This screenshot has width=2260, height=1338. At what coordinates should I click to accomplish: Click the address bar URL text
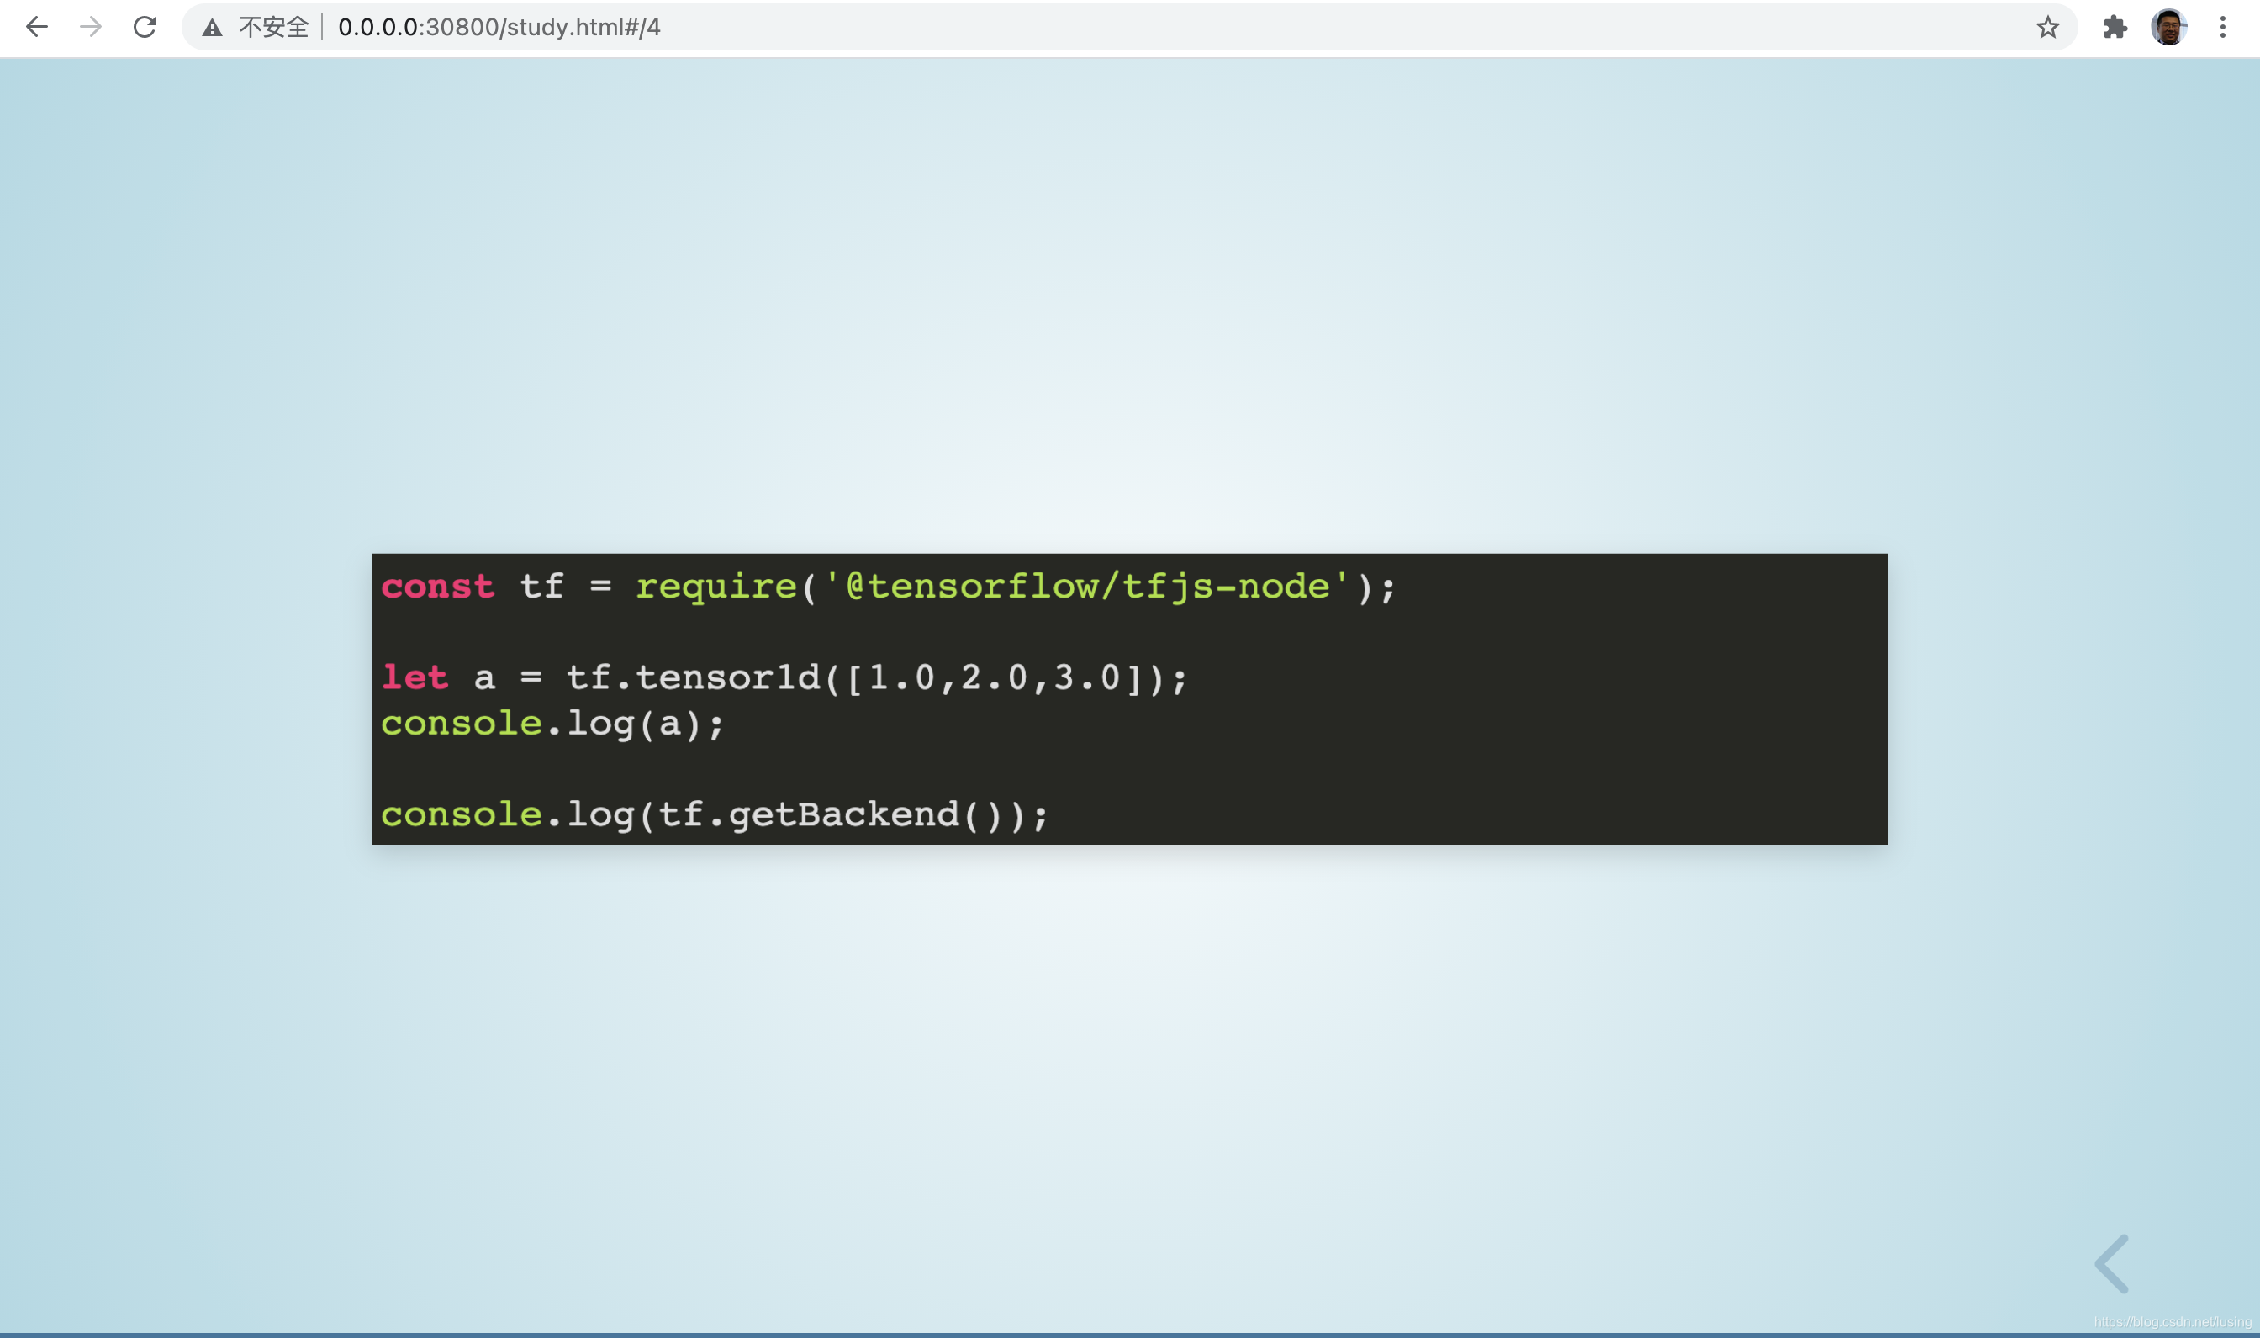click(499, 27)
